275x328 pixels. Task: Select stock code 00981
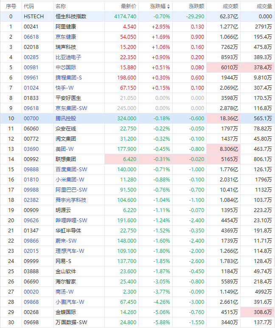point(31,68)
